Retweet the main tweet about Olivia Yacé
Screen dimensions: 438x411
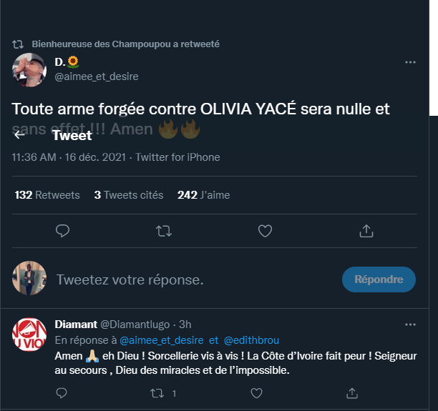pos(164,231)
